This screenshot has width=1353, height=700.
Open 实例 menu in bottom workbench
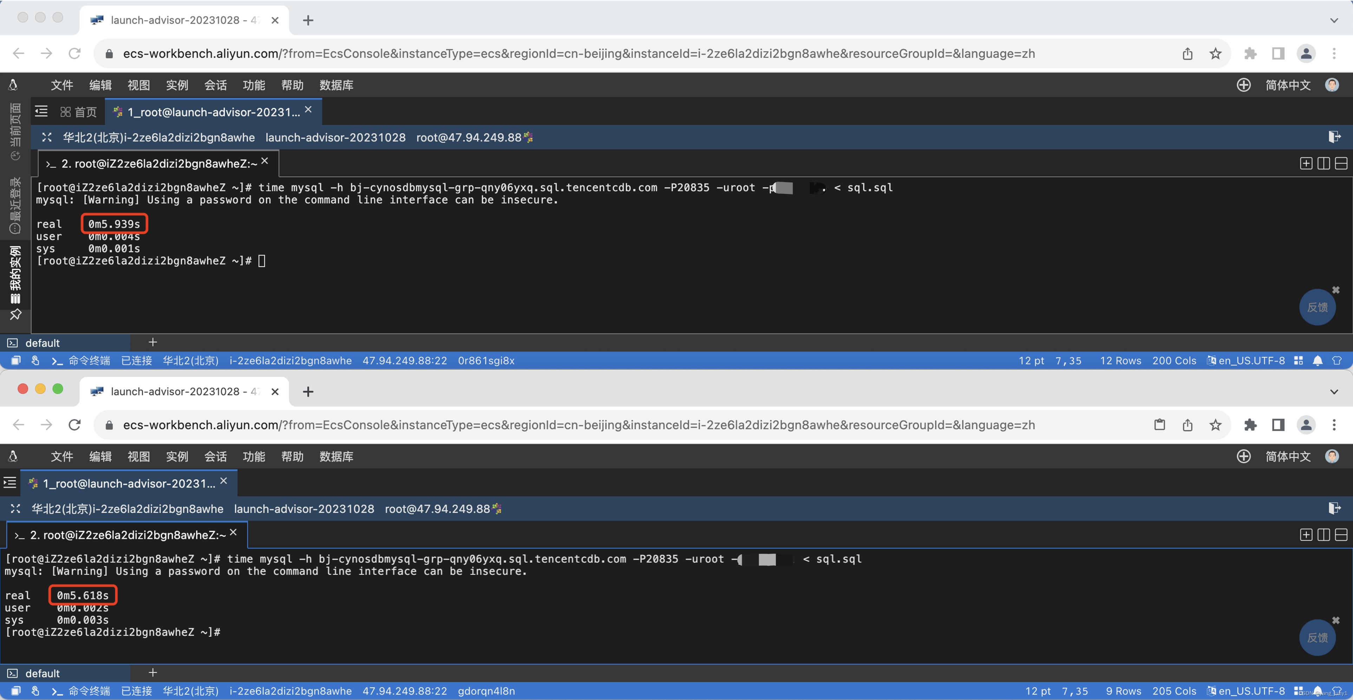177,456
